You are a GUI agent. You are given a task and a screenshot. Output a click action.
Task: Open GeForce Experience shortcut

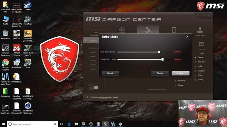pos(6,50)
